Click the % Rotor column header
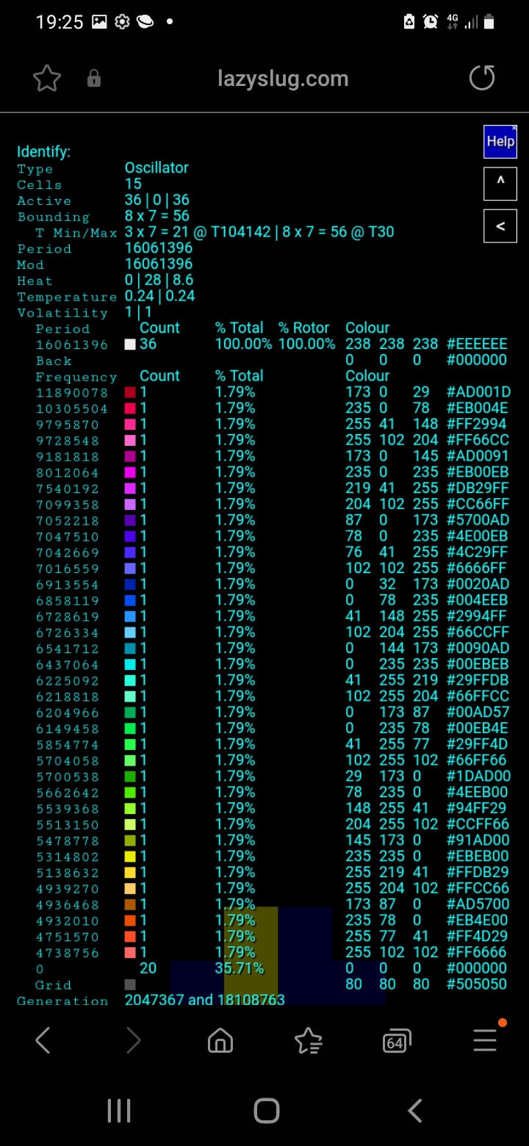 (304, 328)
